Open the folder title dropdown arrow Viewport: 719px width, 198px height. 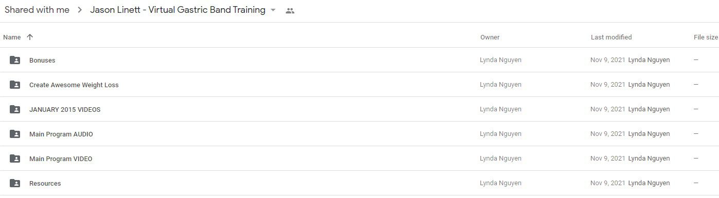point(273,10)
